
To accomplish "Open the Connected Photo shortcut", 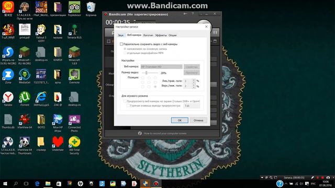I will pos(74,123).
